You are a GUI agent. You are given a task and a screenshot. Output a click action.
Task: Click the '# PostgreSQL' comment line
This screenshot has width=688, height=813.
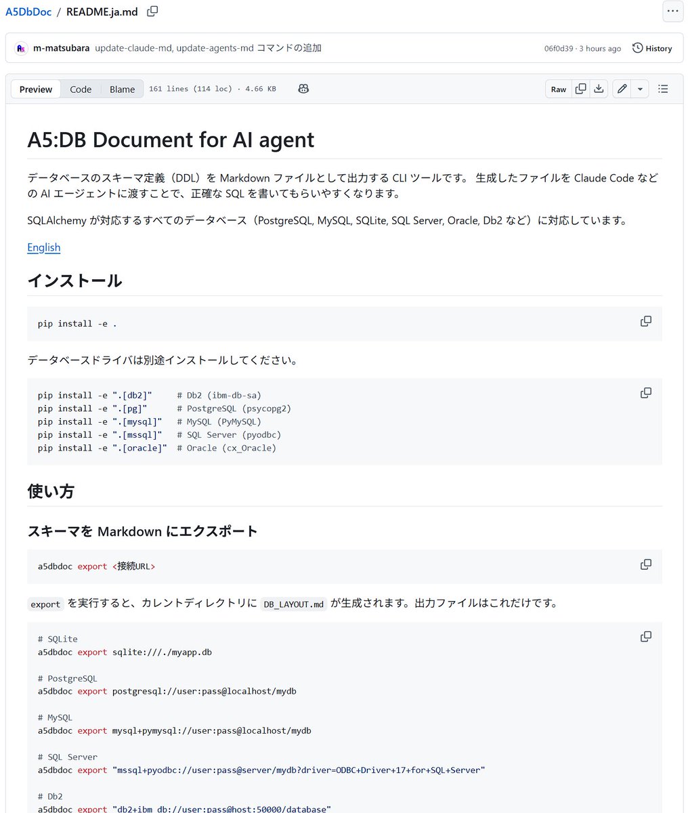click(x=68, y=678)
